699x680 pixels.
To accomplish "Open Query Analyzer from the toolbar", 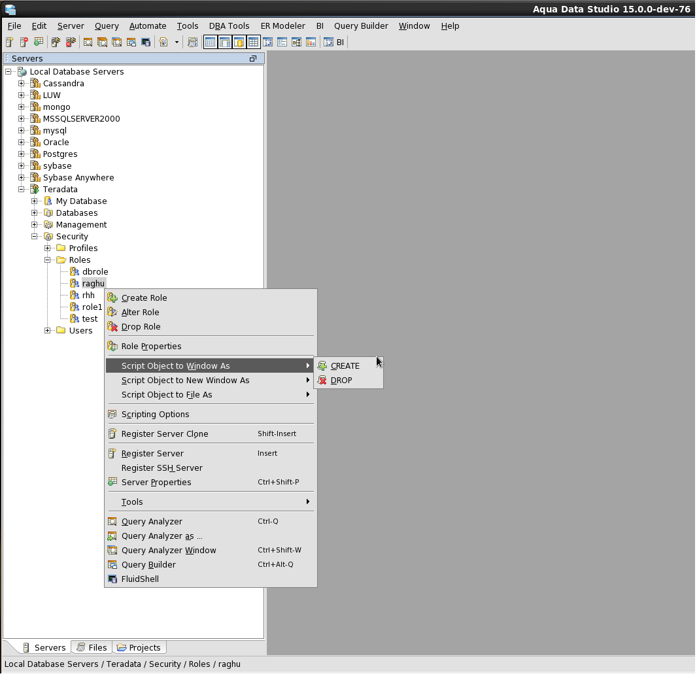I will (x=88, y=42).
